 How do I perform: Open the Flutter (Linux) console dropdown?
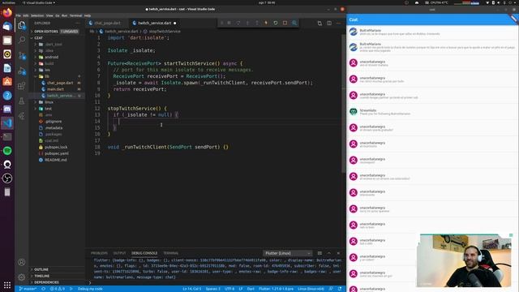pyautogui.click(x=287, y=253)
